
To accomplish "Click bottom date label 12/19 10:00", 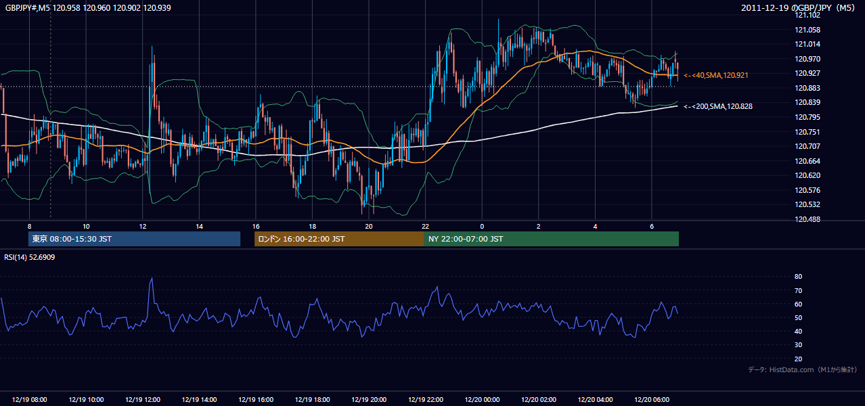I will [x=86, y=400].
